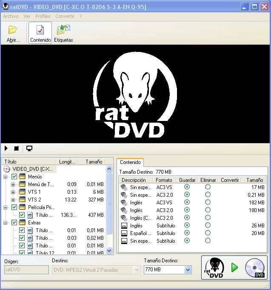
Task: Click the audio icon for Inglés 182 MB
Action: [124, 203]
